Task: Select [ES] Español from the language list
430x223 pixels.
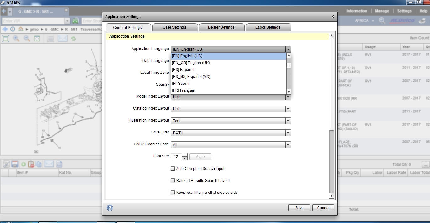Action: [x=229, y=70]
